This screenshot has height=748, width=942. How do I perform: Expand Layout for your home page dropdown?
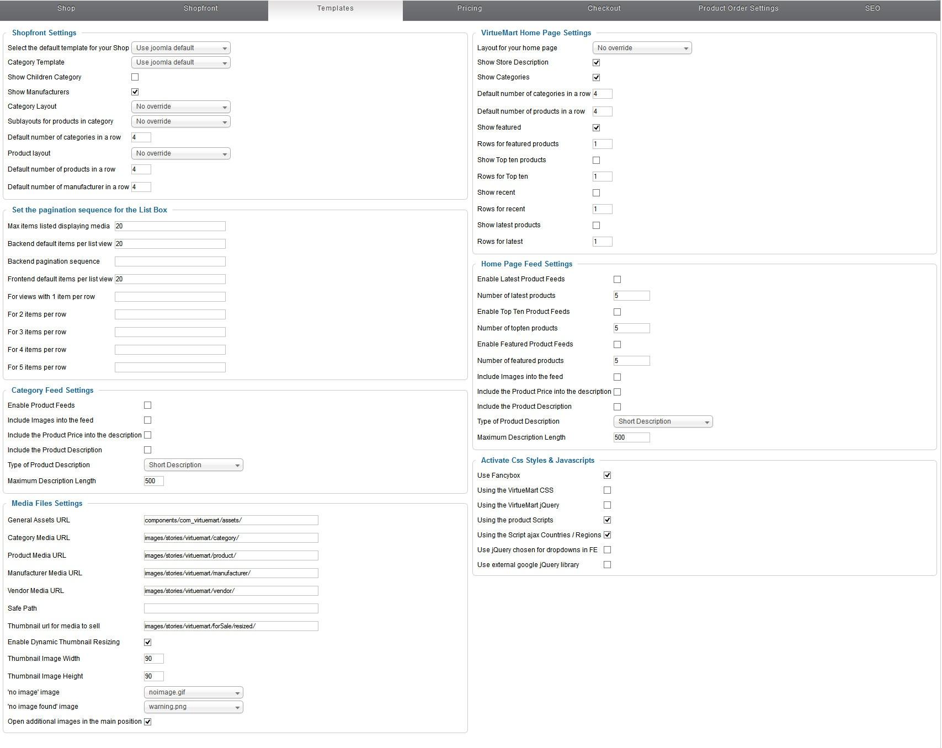pyautogui.click(x=642, y=49)
